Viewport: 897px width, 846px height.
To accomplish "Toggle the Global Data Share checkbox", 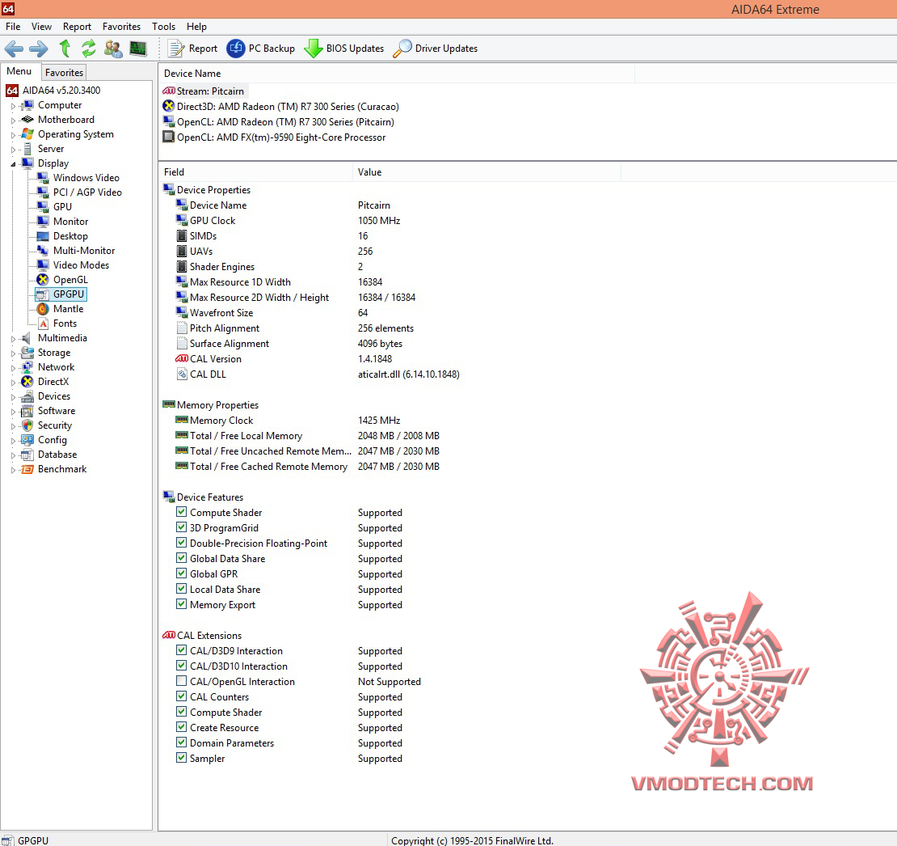I will pos(181,559).
